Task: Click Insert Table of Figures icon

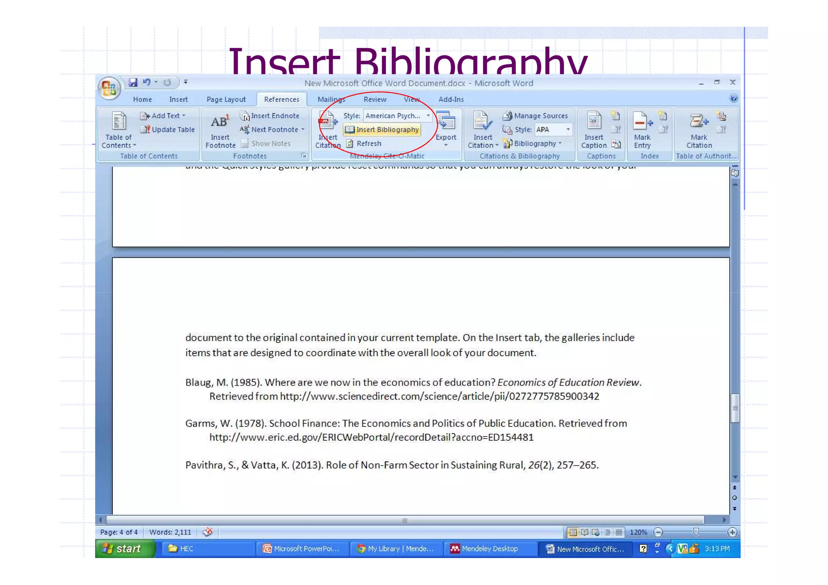Action: click(x=616, y=116)
